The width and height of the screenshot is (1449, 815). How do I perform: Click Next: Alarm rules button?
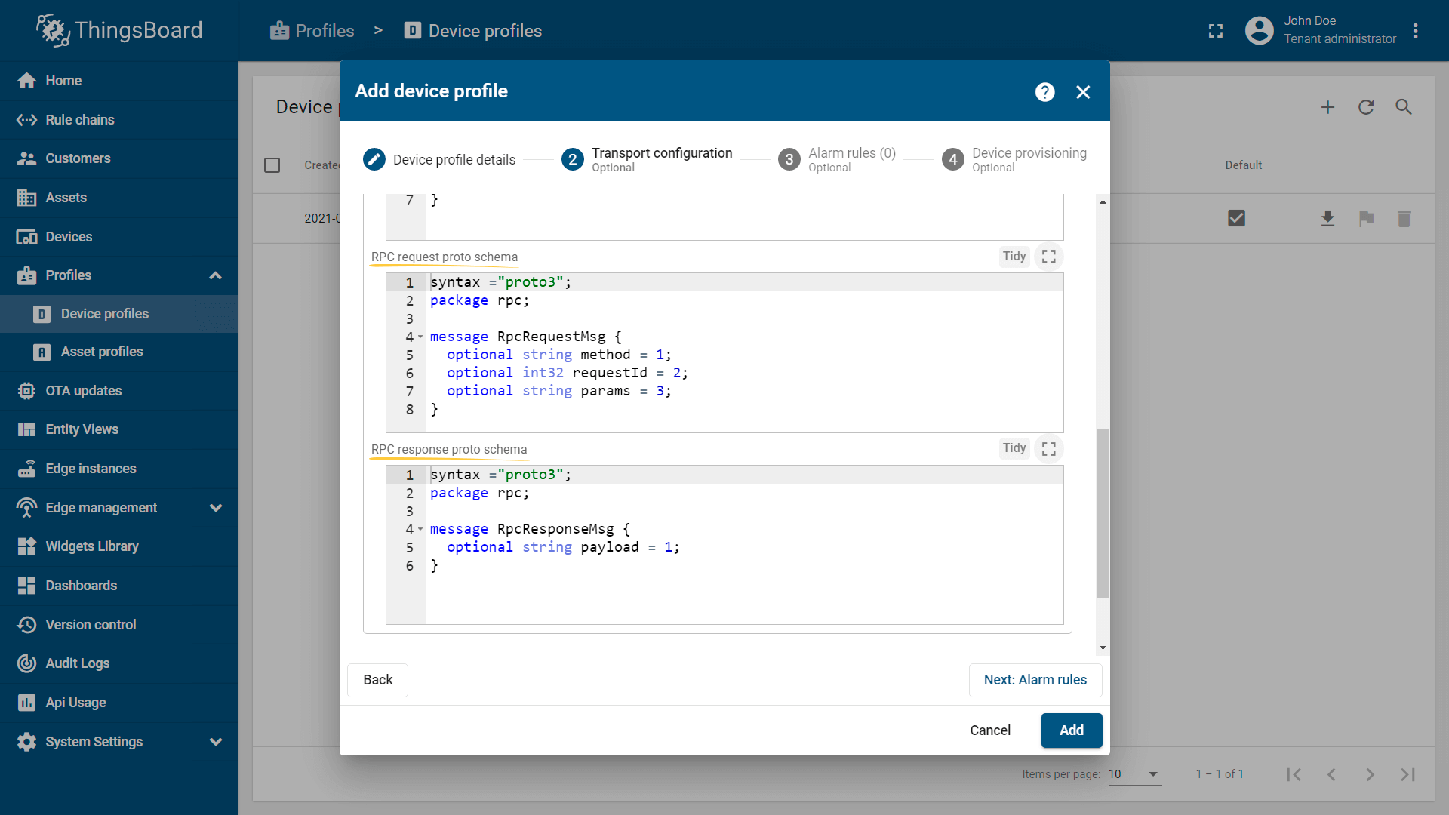[x=1035, y=680]
